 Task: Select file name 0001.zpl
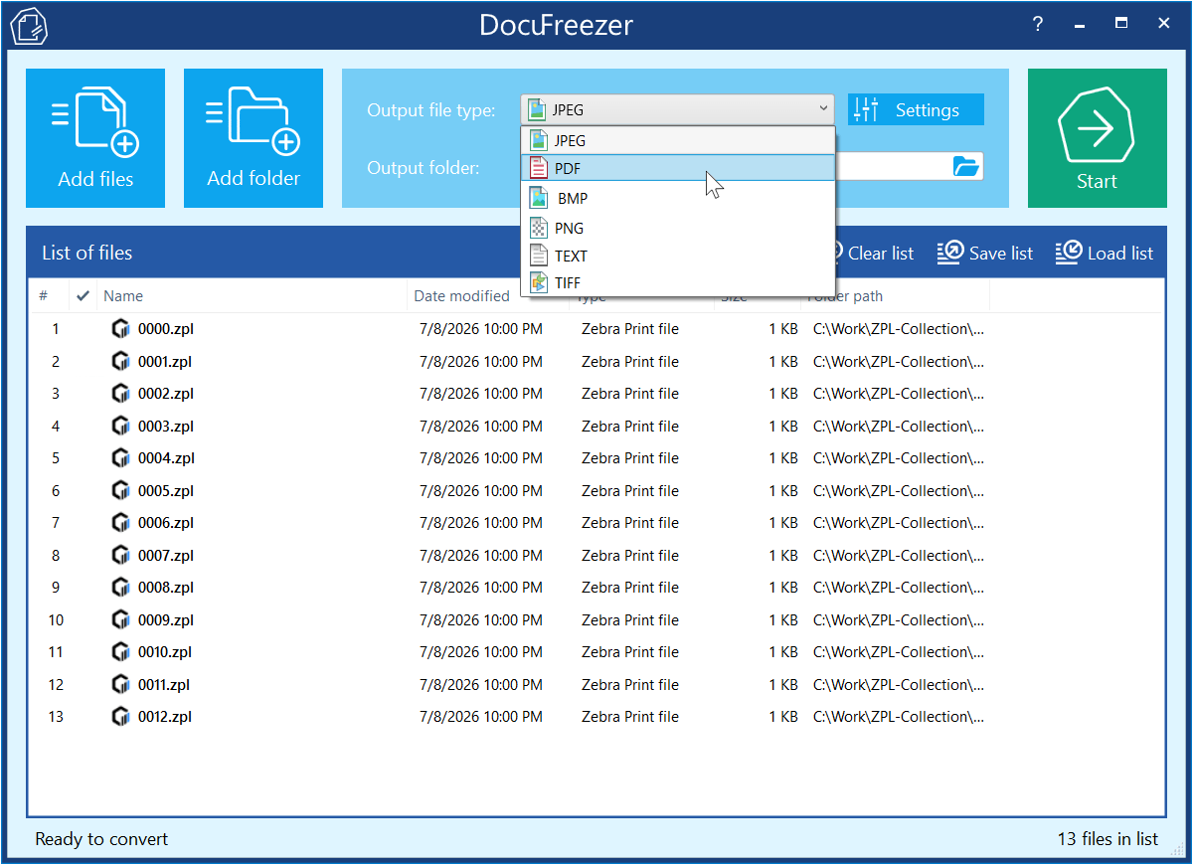(x=165, y=362)
